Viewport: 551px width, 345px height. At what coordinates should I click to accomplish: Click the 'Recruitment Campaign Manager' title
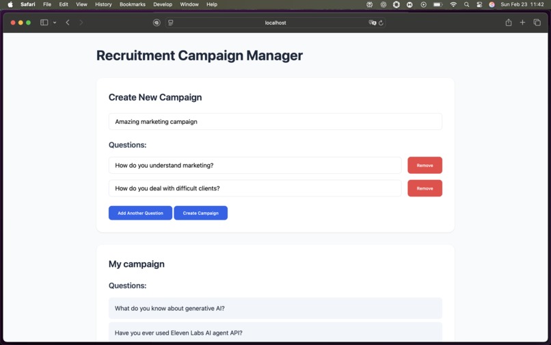(x=199, y=55)
